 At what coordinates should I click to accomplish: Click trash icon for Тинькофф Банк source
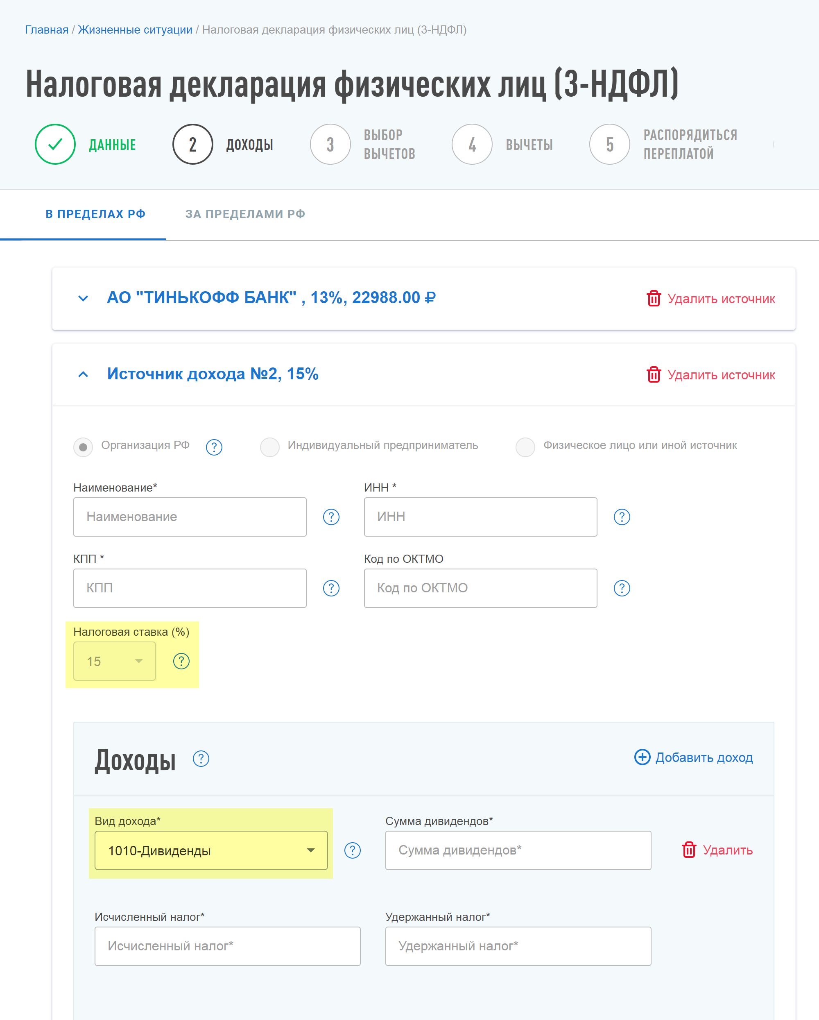(x=654, y=299)
